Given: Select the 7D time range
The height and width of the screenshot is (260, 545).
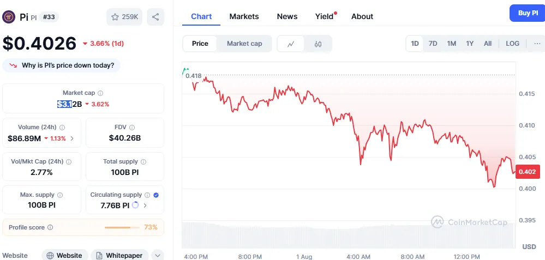Looking at the screenshot, I should point(433,44).
